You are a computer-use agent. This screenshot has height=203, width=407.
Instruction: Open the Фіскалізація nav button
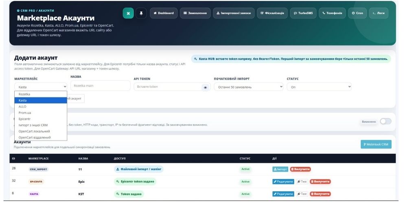(273, 13)
